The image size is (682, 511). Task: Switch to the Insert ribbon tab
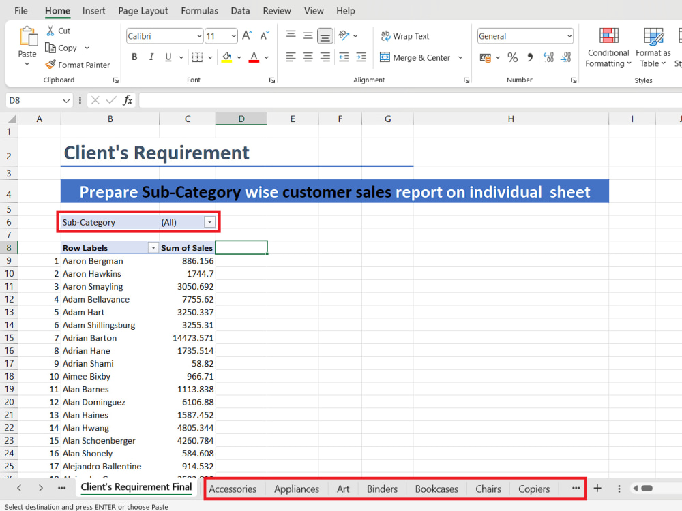point(93,10)
